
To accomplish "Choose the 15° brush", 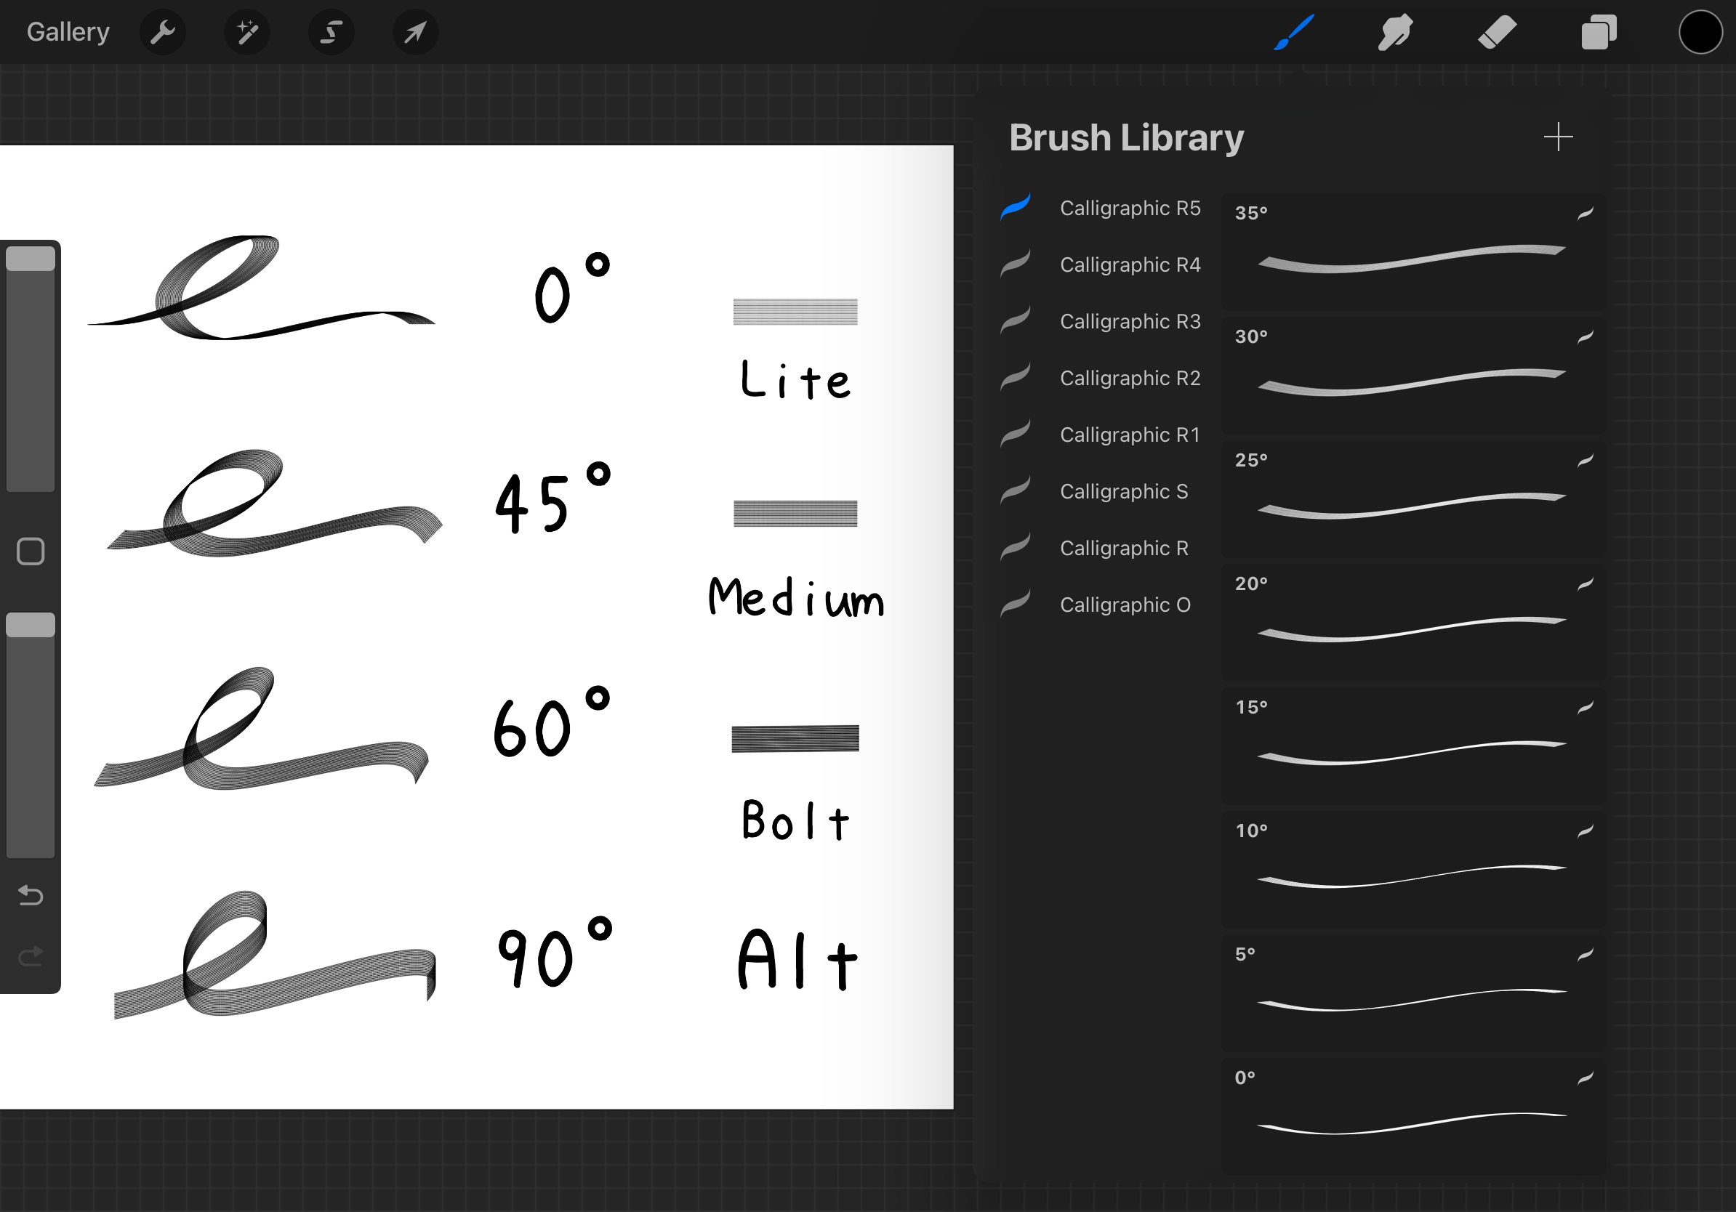I will 1412,746.
